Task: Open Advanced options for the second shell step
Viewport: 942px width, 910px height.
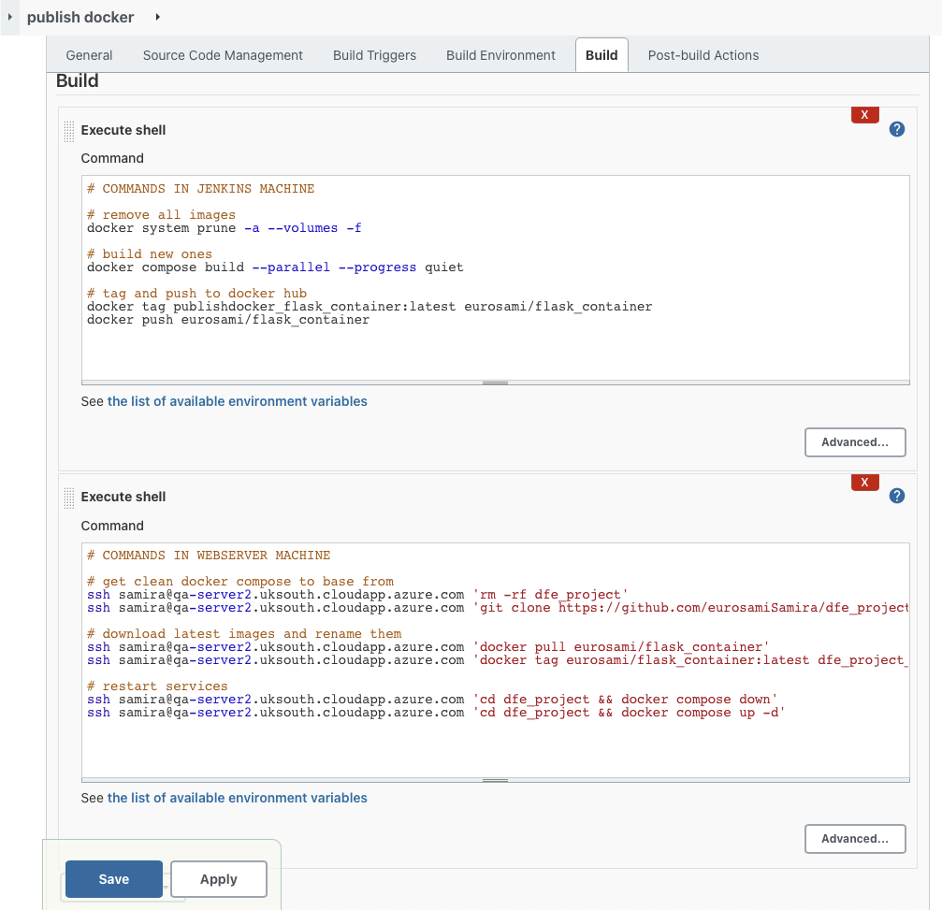Action: pyautogui.click(x=854, y=838)
